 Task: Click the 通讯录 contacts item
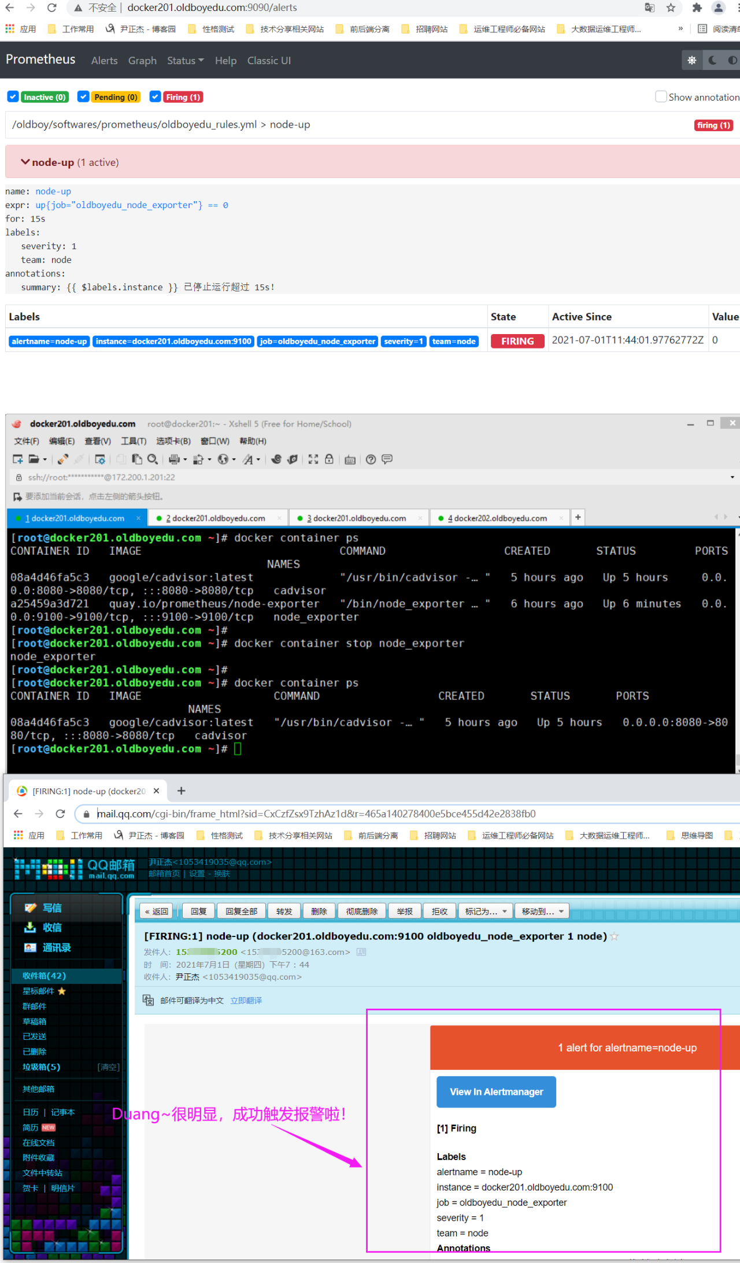point(47,948)
